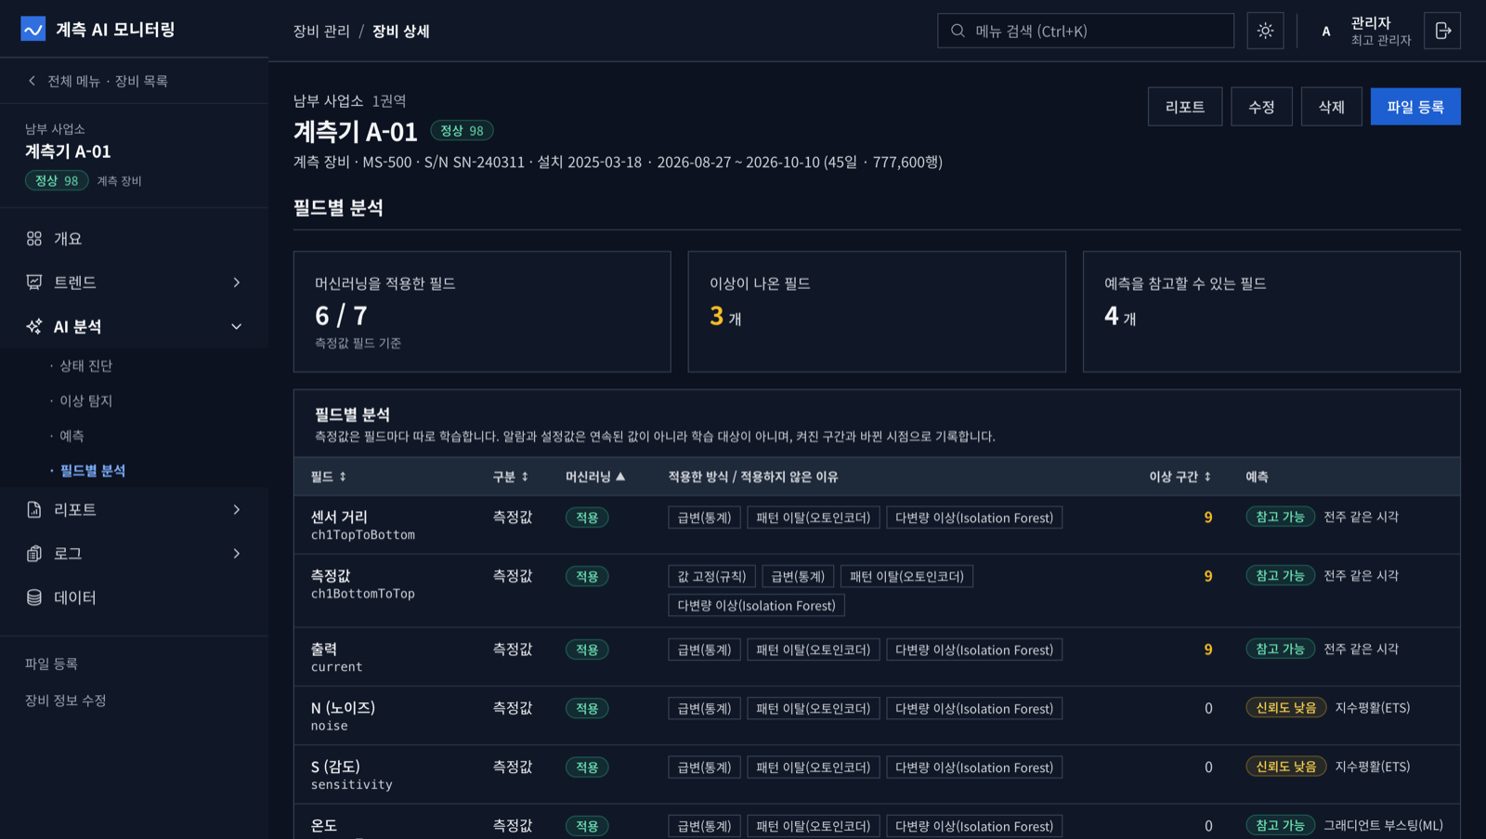
Task: Expand the 리포트 sidebar menu chevron
Action: pyautogui.click(x=237, y=509)
